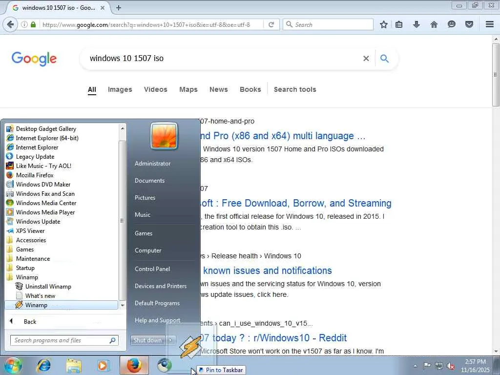
Task: Open Winamp What's new document
Action: click(x=40, y=295)
